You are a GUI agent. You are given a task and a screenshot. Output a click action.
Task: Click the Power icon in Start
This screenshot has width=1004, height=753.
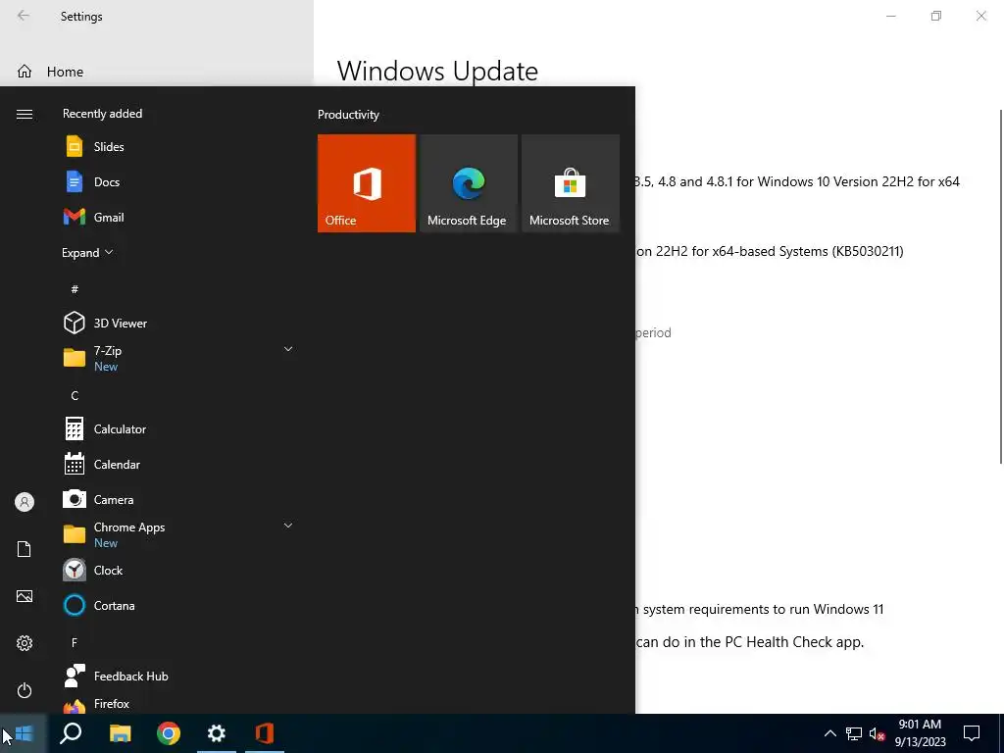tap(25, 690)
